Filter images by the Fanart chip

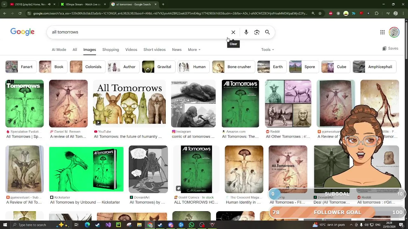[x=20, y=67]
